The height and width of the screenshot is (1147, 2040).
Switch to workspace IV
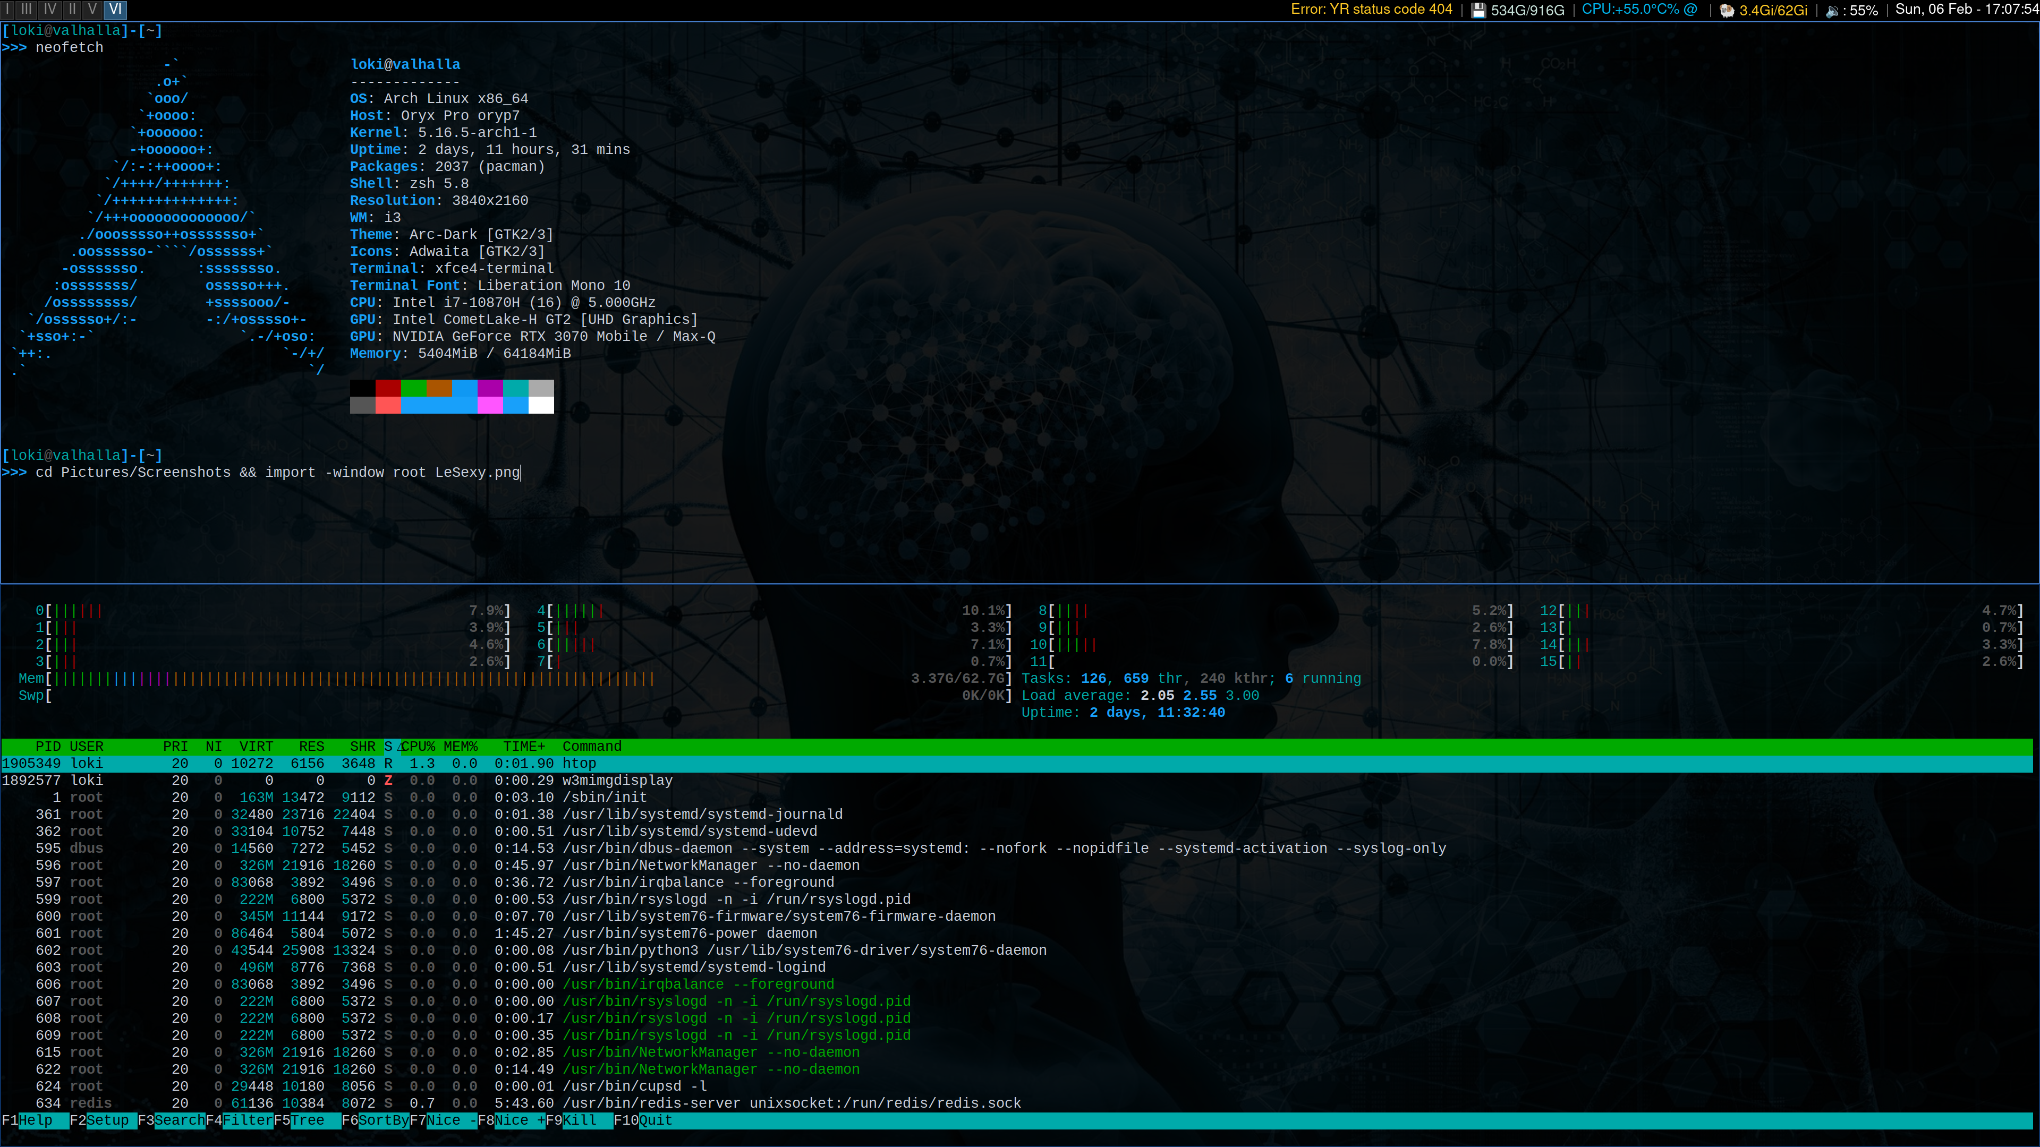50,10
